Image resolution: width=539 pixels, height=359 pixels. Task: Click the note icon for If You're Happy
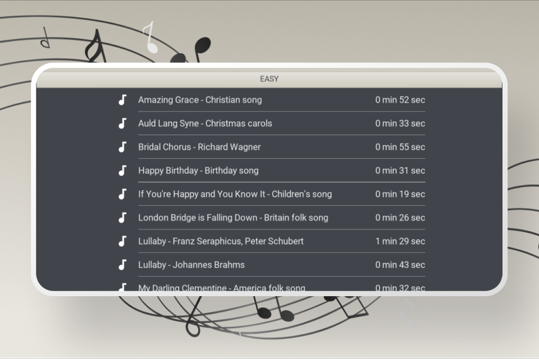(122, 194)
